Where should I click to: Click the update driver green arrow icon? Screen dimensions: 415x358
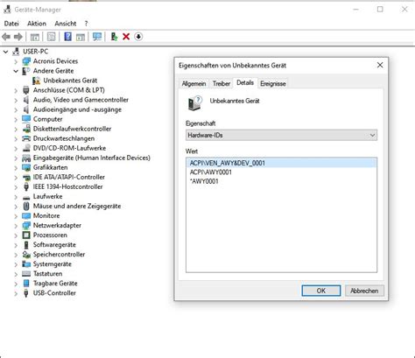(114, 37)
